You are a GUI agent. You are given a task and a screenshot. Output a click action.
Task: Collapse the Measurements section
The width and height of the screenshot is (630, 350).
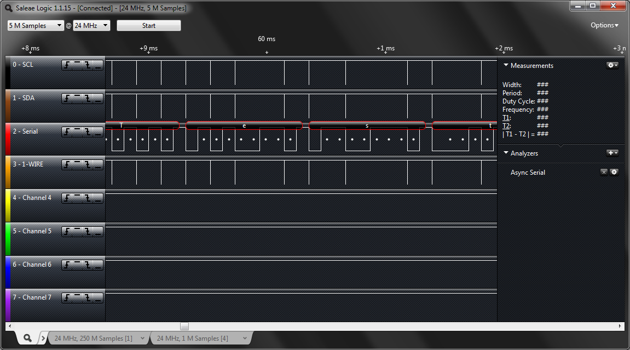pos(506,65)
